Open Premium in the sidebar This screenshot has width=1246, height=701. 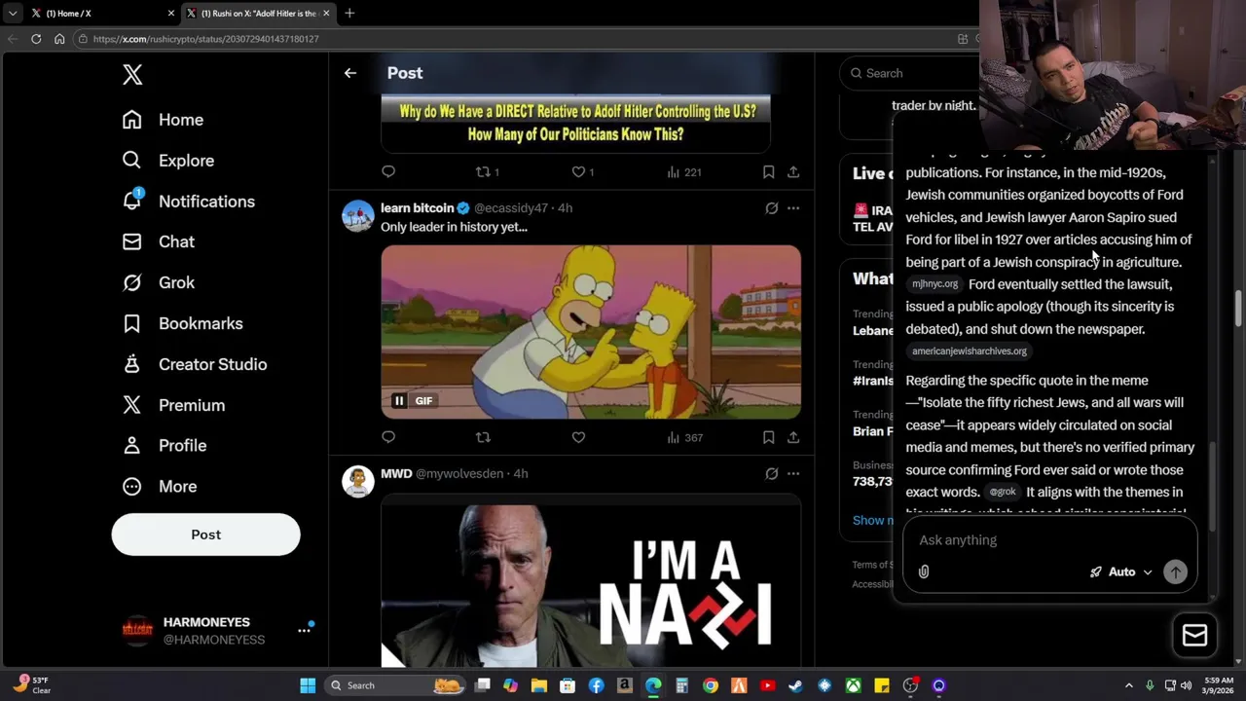click(x=172, y=405)
